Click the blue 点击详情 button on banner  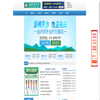[45, 43]
